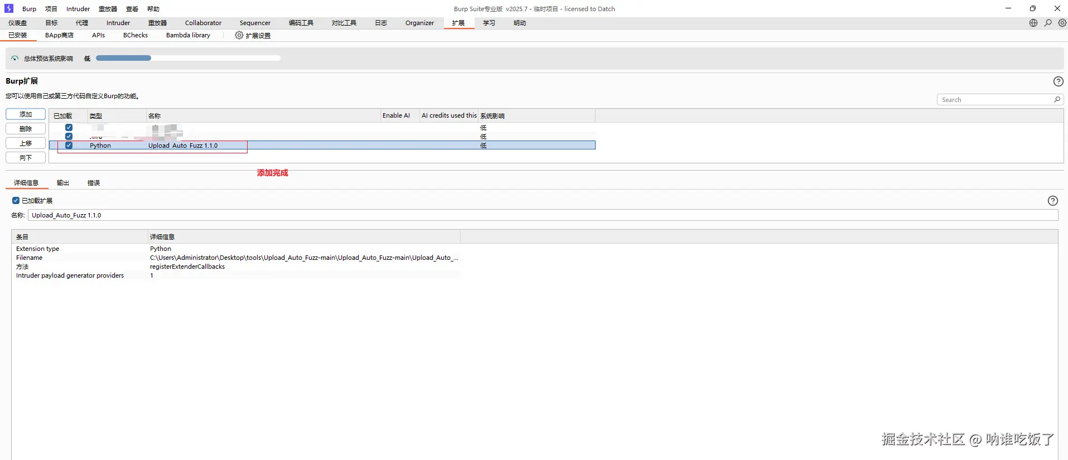Select the 已安装 sub-tab

pos(18,35)
